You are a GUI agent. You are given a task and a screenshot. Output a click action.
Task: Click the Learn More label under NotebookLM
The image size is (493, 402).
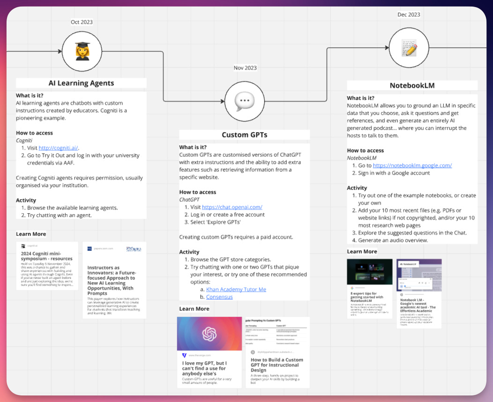pyautogui.click(x=362, y=252)
